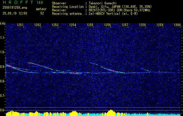Click the 1253 time axis label

click(55, 25)
